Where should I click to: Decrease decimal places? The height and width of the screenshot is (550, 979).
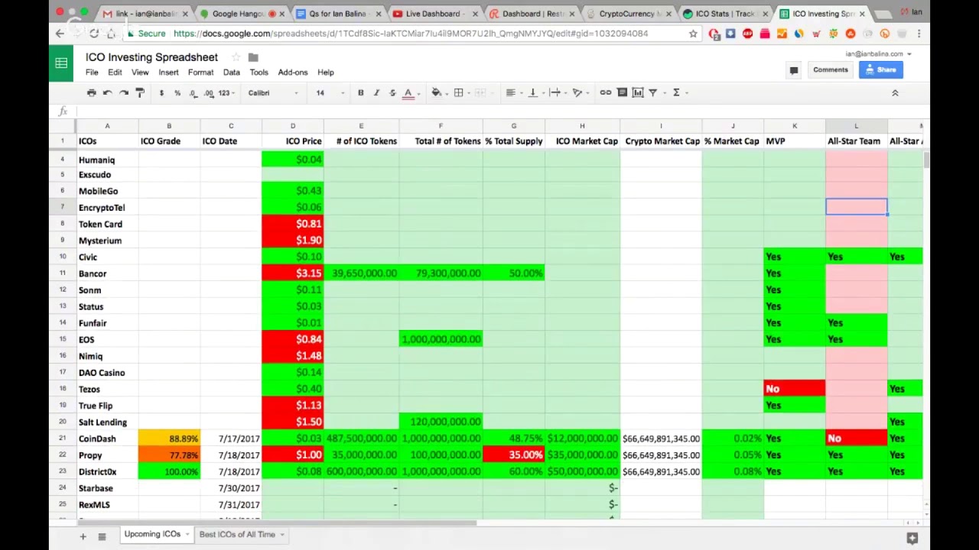point(193,92)
